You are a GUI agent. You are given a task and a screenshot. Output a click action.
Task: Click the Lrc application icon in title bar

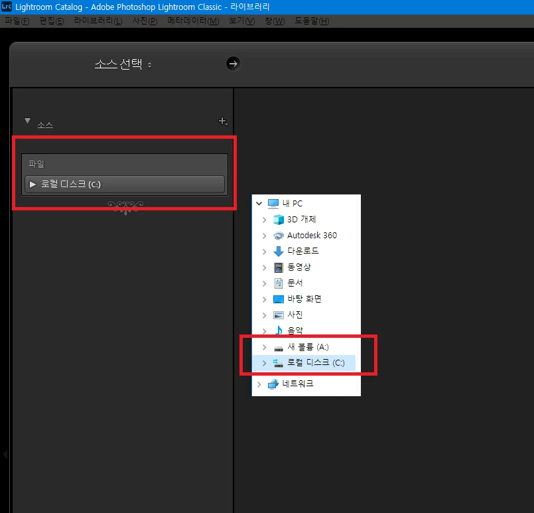coord(7,7)
